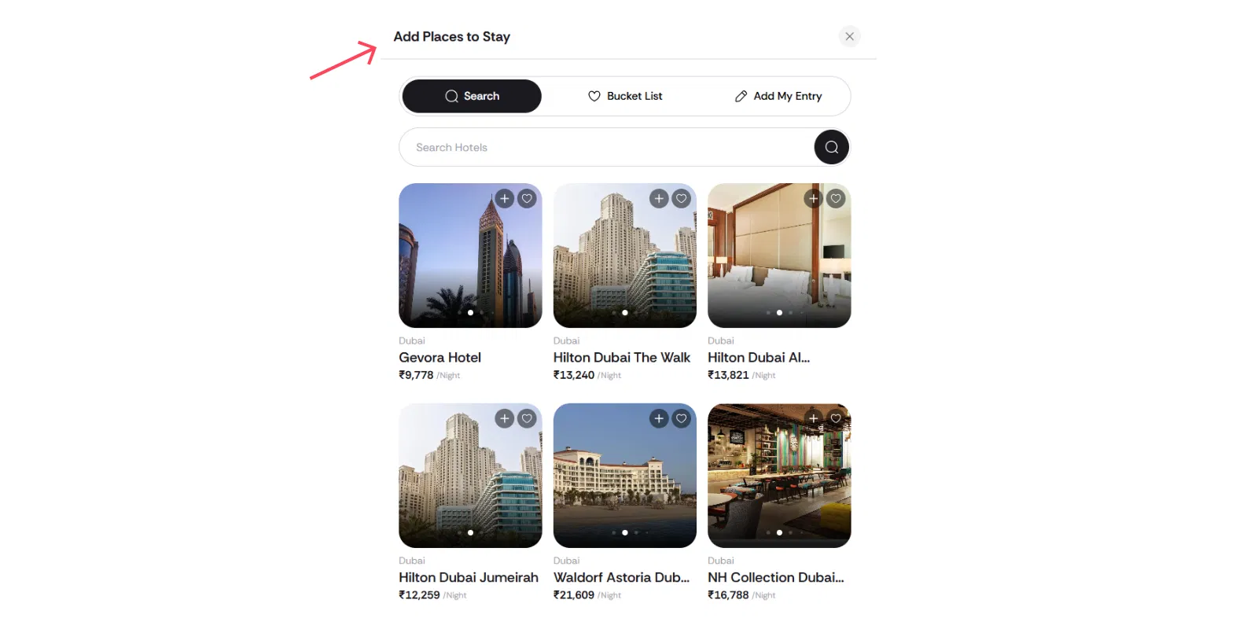1258x629 pixels.
Task: Add Waldorf Astoria using plus icon
Action: click(x=659, y=419)
